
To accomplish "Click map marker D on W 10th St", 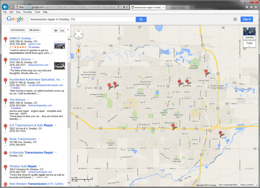I will click(x=115, y=85).
